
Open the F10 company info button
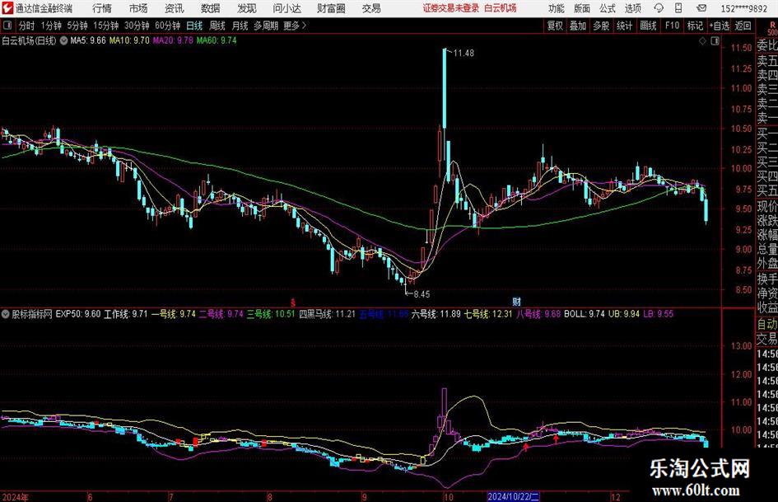click(673, 26)
